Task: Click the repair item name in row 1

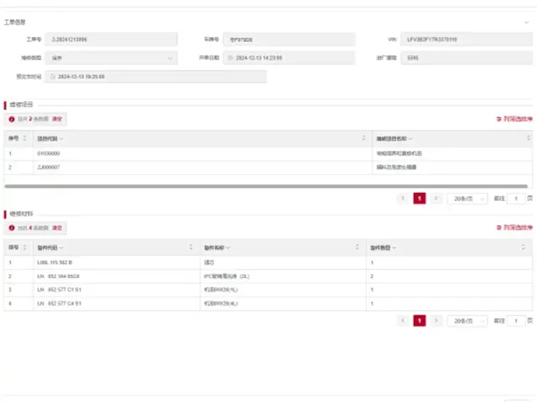Action: point(399,153)
